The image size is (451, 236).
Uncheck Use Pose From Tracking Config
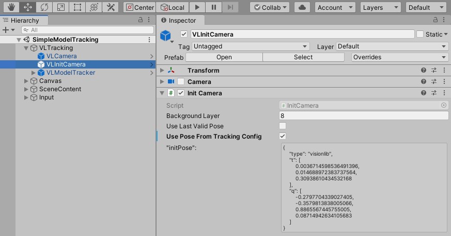point(283,137)
